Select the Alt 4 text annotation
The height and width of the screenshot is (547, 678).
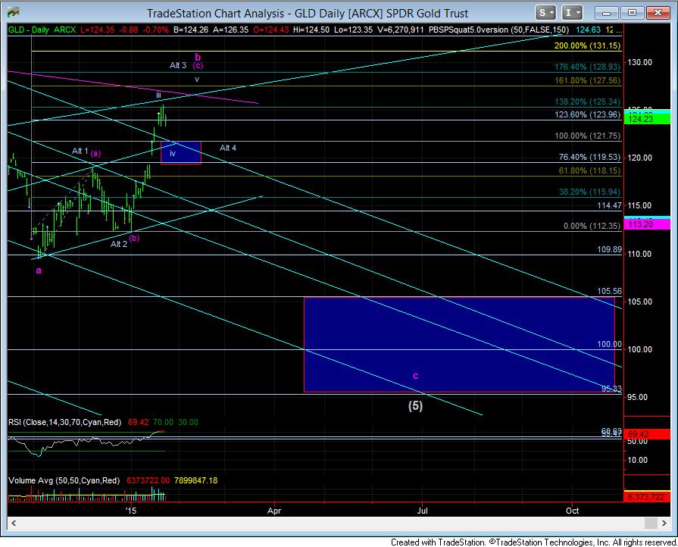pos(228,148)
